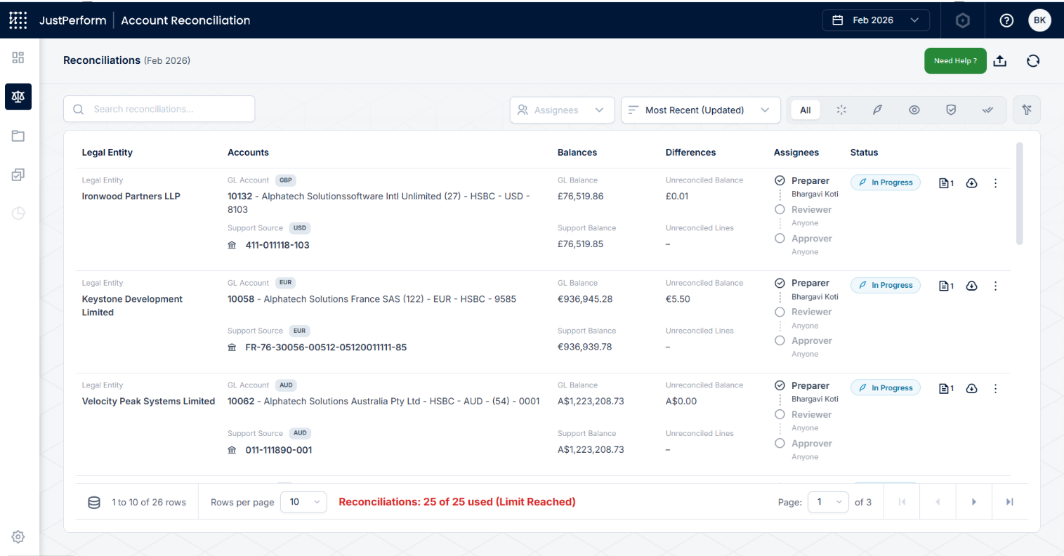
Task: Download the Velocity Peak Systems reconciliation
Action: [x=972, y=388]
